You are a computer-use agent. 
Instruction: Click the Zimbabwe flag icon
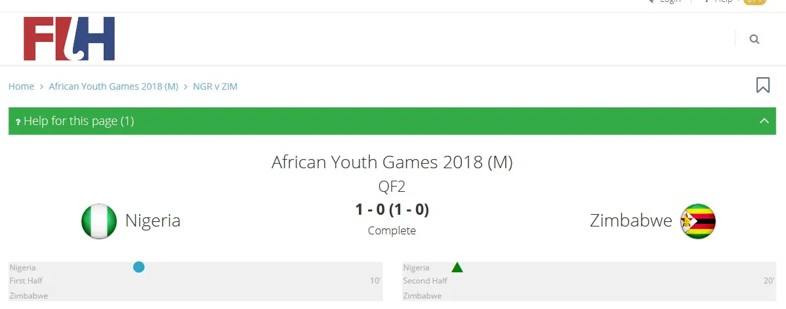coord(697,221)
